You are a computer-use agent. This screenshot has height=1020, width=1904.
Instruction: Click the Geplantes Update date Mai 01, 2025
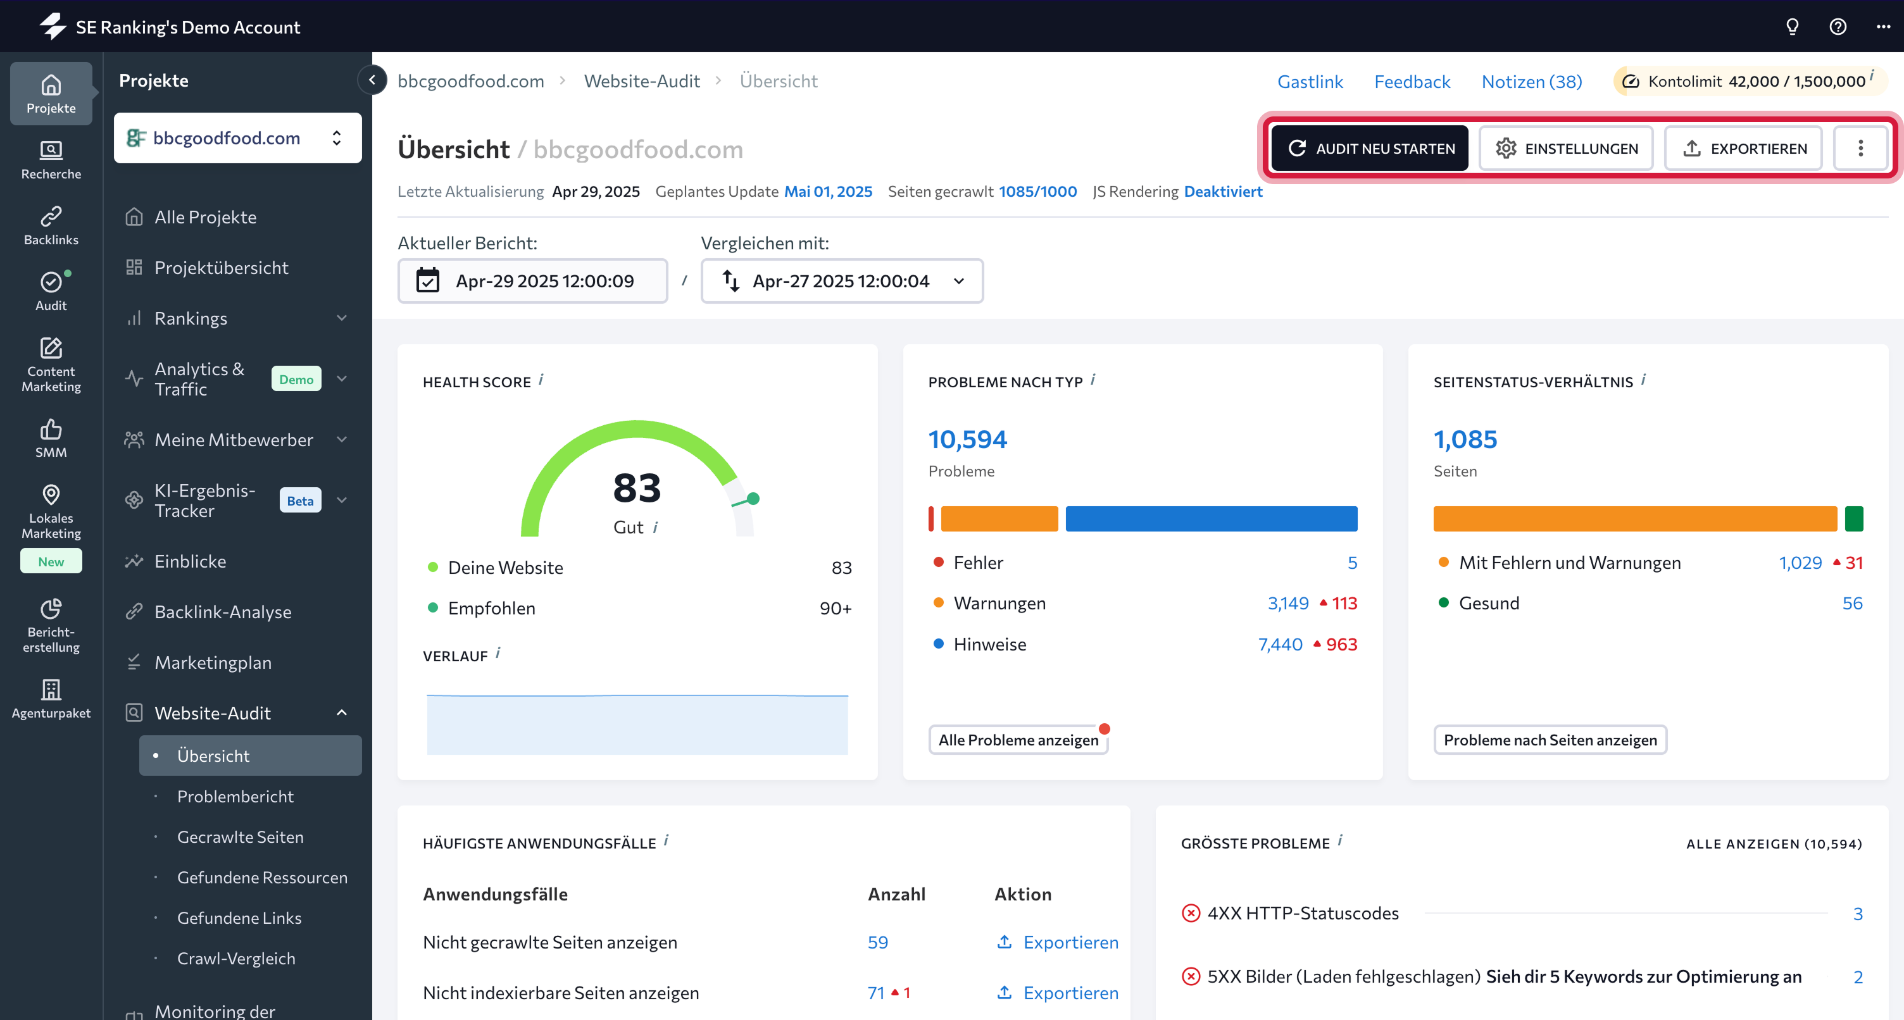coord(828,192)
